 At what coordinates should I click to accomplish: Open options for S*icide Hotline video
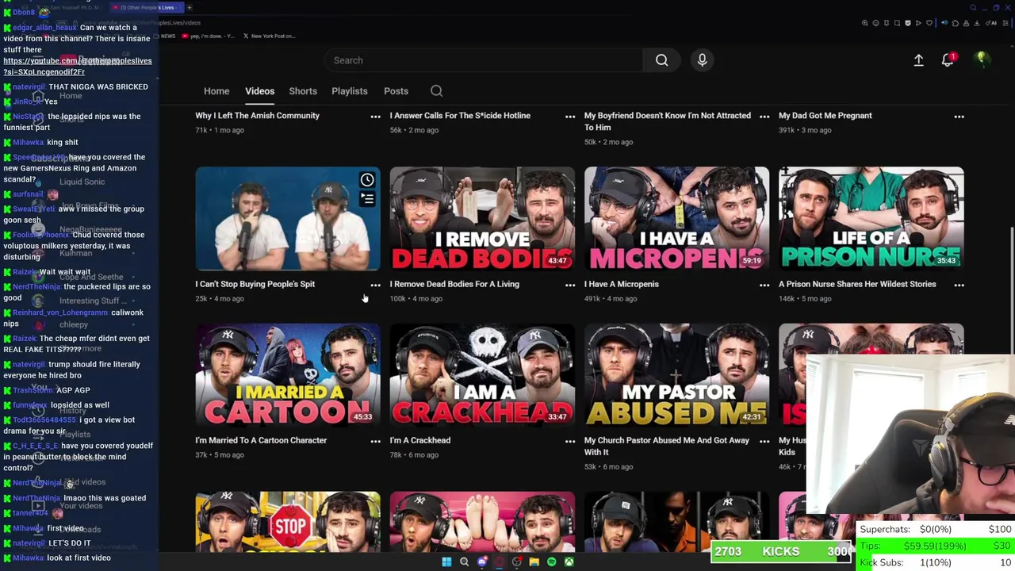coord(569,117)
